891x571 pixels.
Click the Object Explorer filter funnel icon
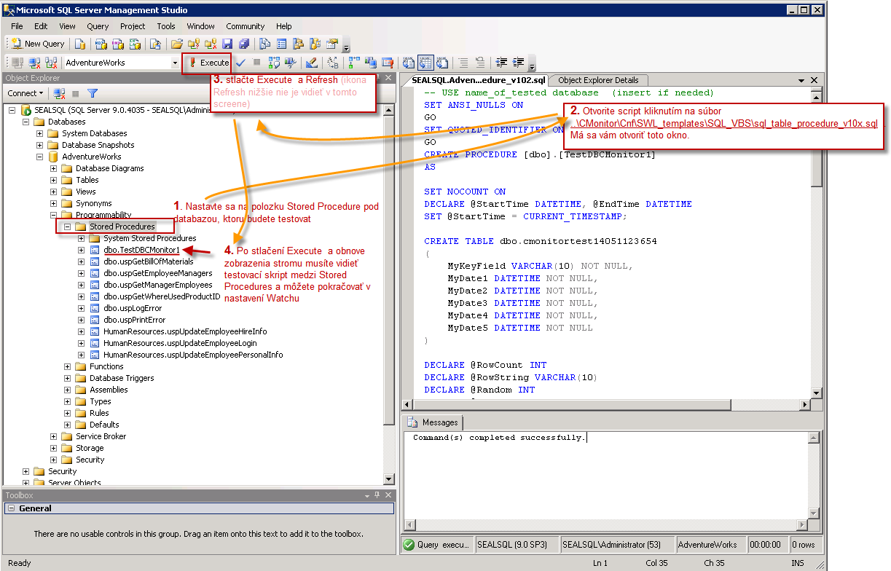[x=92, y=93]
